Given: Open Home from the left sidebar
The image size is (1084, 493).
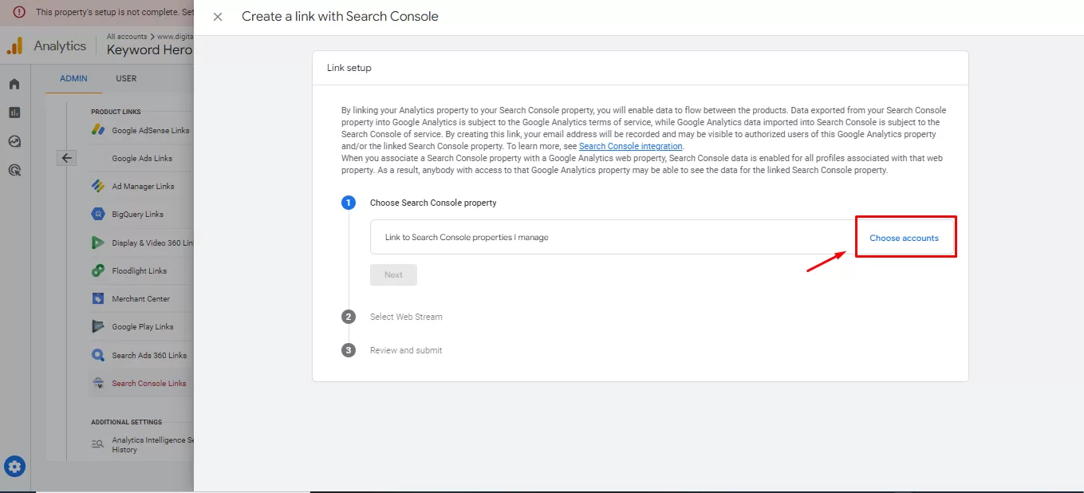Looking at the screenshot, I should [14, 84].
